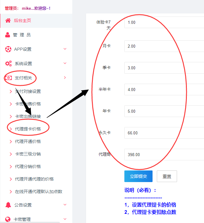Click the soccer ball icon for APP设置

tap(8, 49)
